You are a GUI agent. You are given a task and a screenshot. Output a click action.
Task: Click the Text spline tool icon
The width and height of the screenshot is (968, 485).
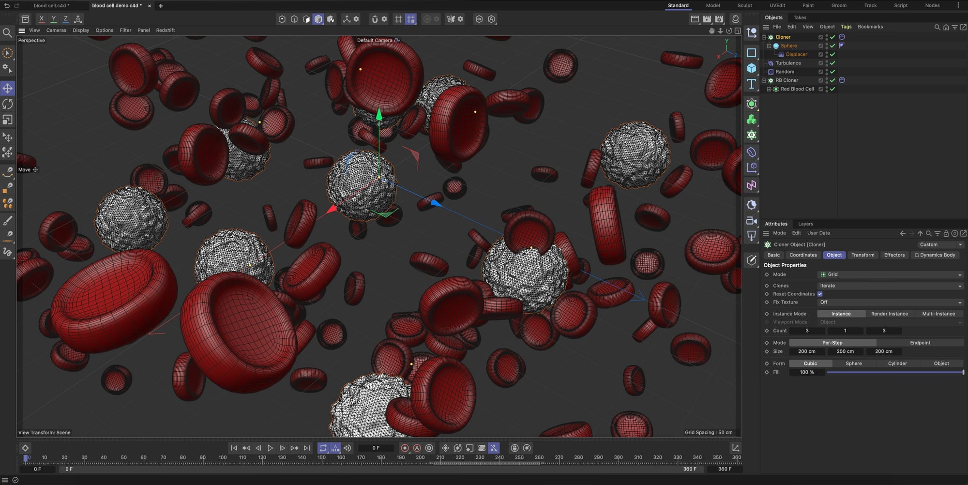click(x=751, y=84)
